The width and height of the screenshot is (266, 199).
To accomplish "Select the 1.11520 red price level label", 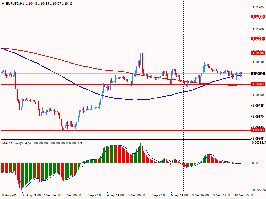I will point(258,17).
